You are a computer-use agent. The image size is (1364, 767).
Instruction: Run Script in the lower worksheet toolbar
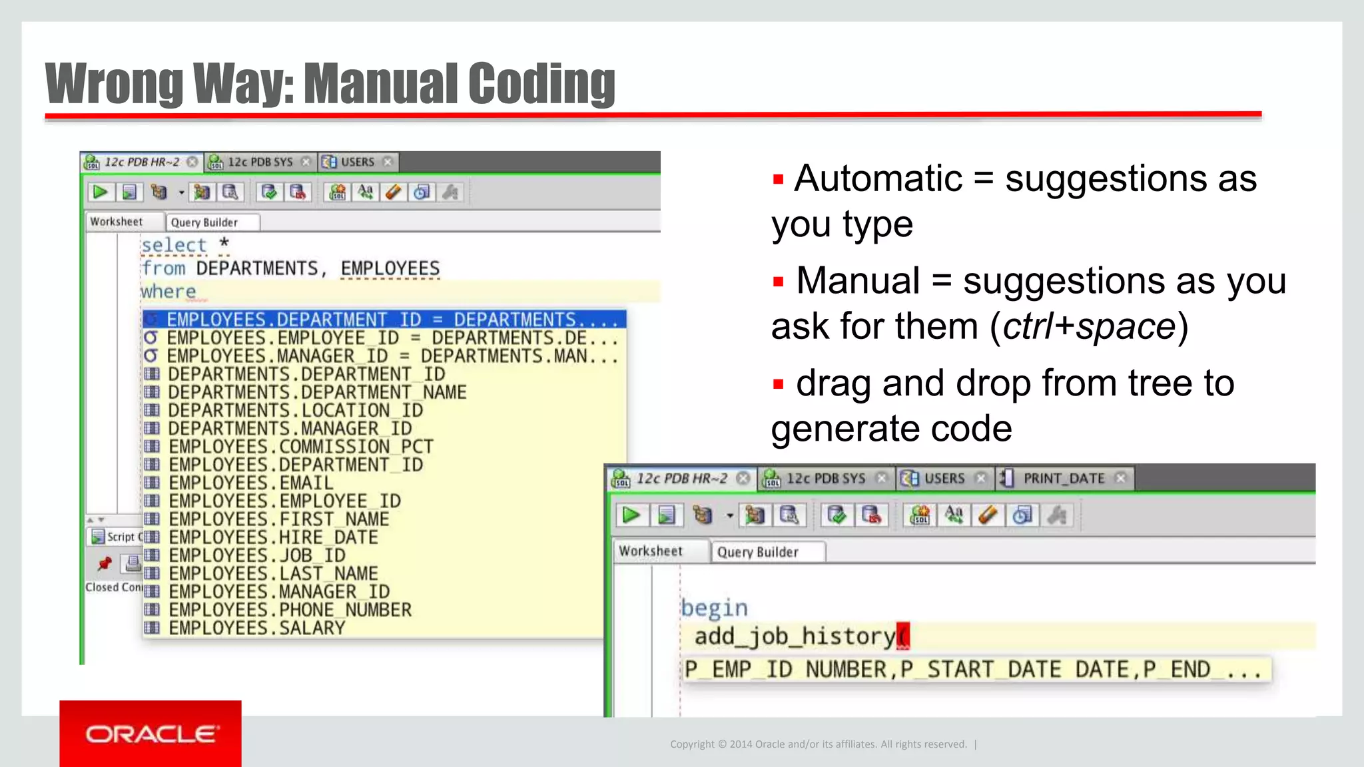pos(667,515)
